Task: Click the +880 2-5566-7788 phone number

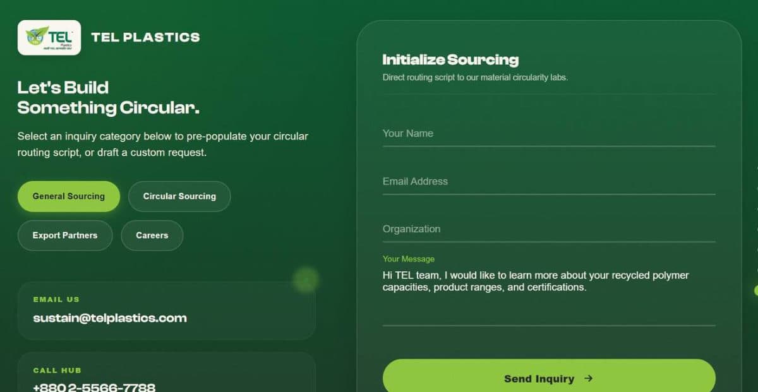Action: pyautogui.click(x=94, y=386)
